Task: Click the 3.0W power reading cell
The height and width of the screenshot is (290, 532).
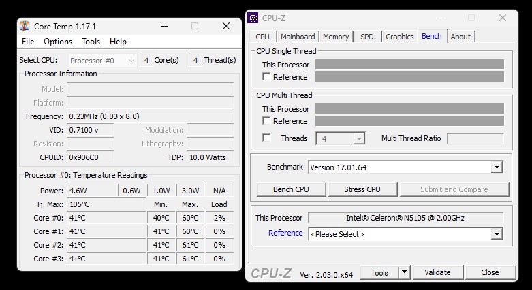Action: pos(190,191)
